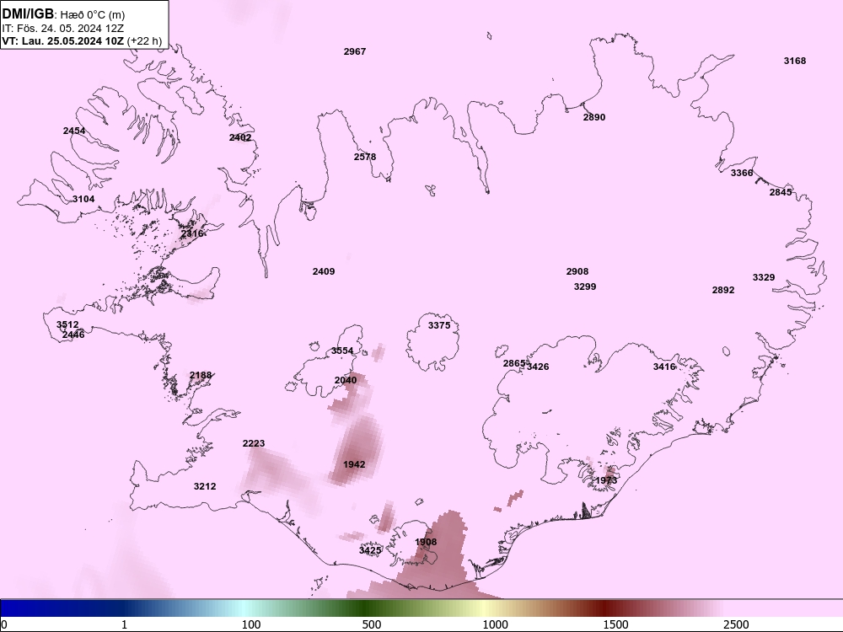Click the 2316 label
The width and height of the screenshot is (843, 632).
192,233
